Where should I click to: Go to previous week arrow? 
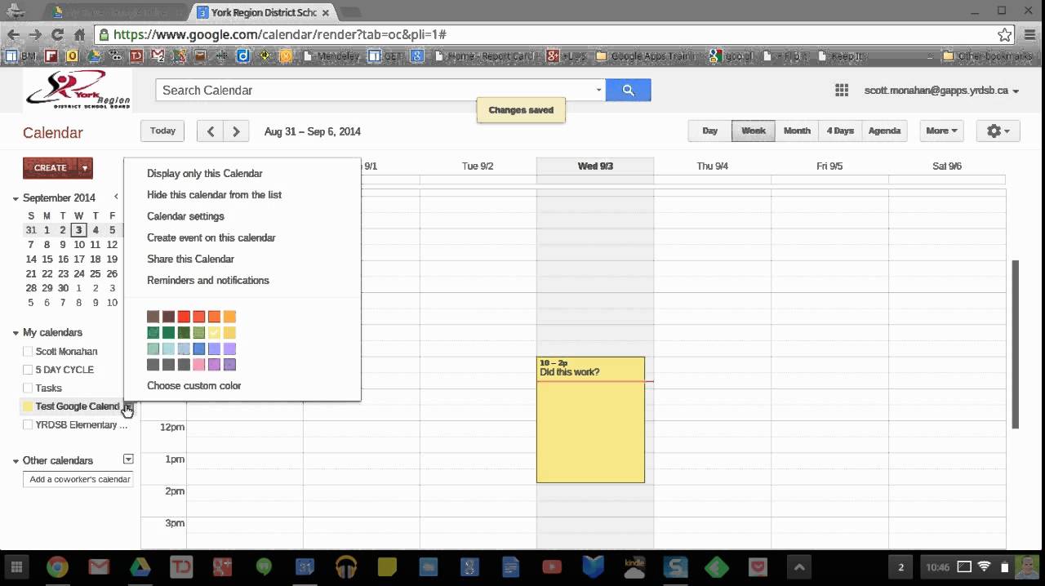[x=211, y=131]
